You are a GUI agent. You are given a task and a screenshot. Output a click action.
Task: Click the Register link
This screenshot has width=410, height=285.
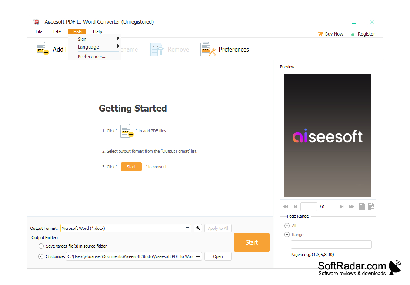366,34
